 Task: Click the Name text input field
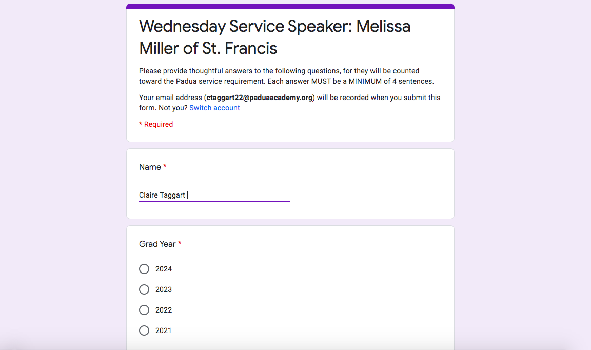pyautogui.click(x=214, y=195)
